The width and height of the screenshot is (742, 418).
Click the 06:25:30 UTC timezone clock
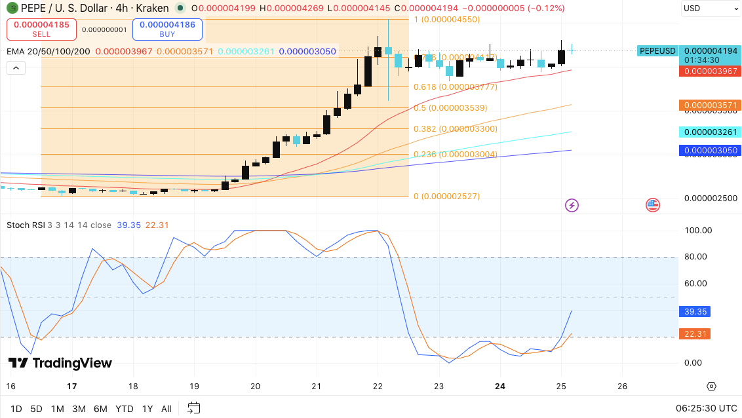click(x=706, y=409)
